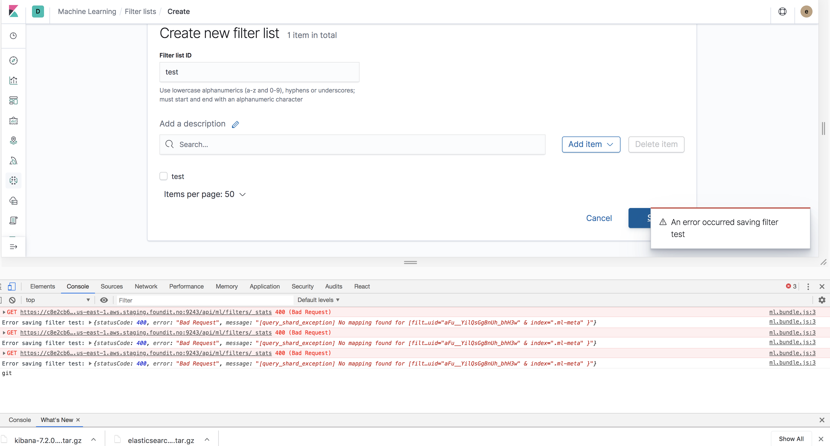Click the Cancel link

point(598,218)
